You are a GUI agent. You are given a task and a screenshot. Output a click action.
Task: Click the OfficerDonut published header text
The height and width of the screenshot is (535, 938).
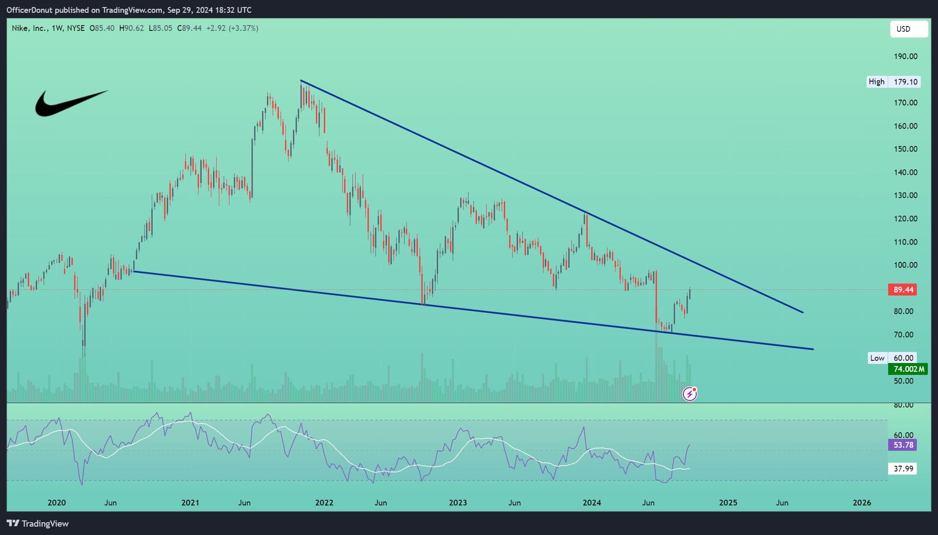pos(129,10)
